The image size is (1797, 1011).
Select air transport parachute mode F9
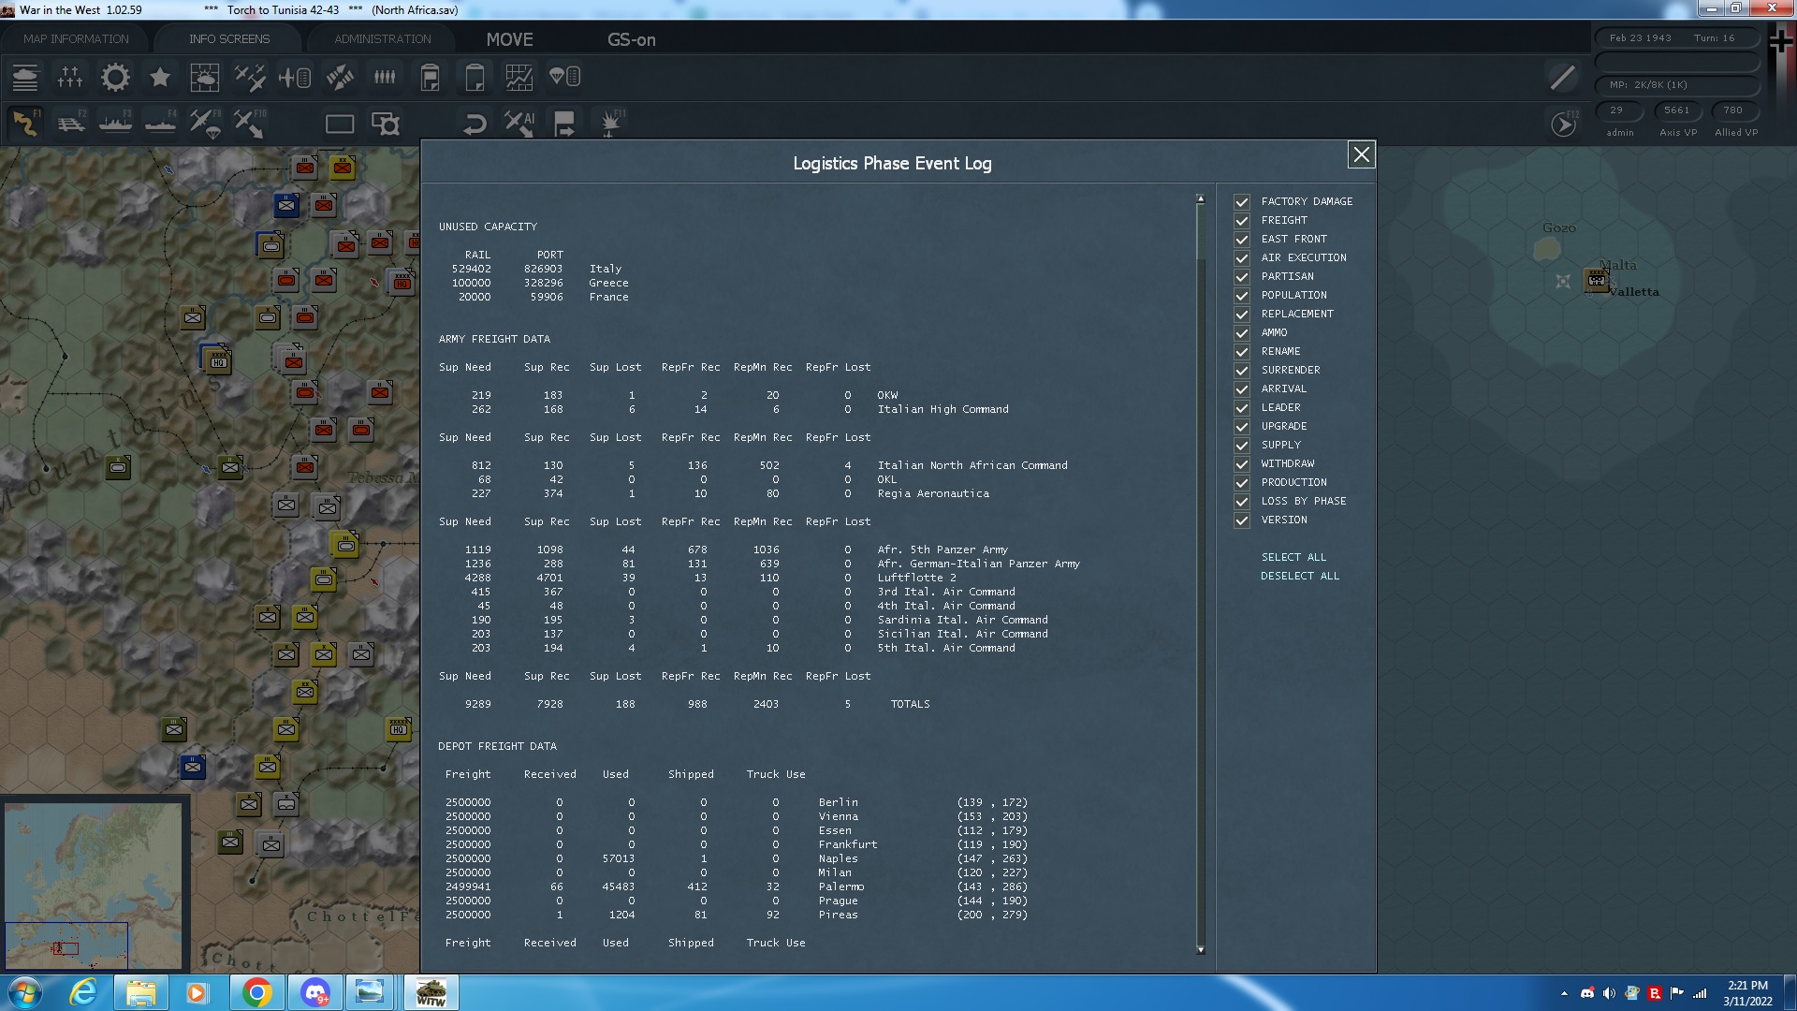205,123
